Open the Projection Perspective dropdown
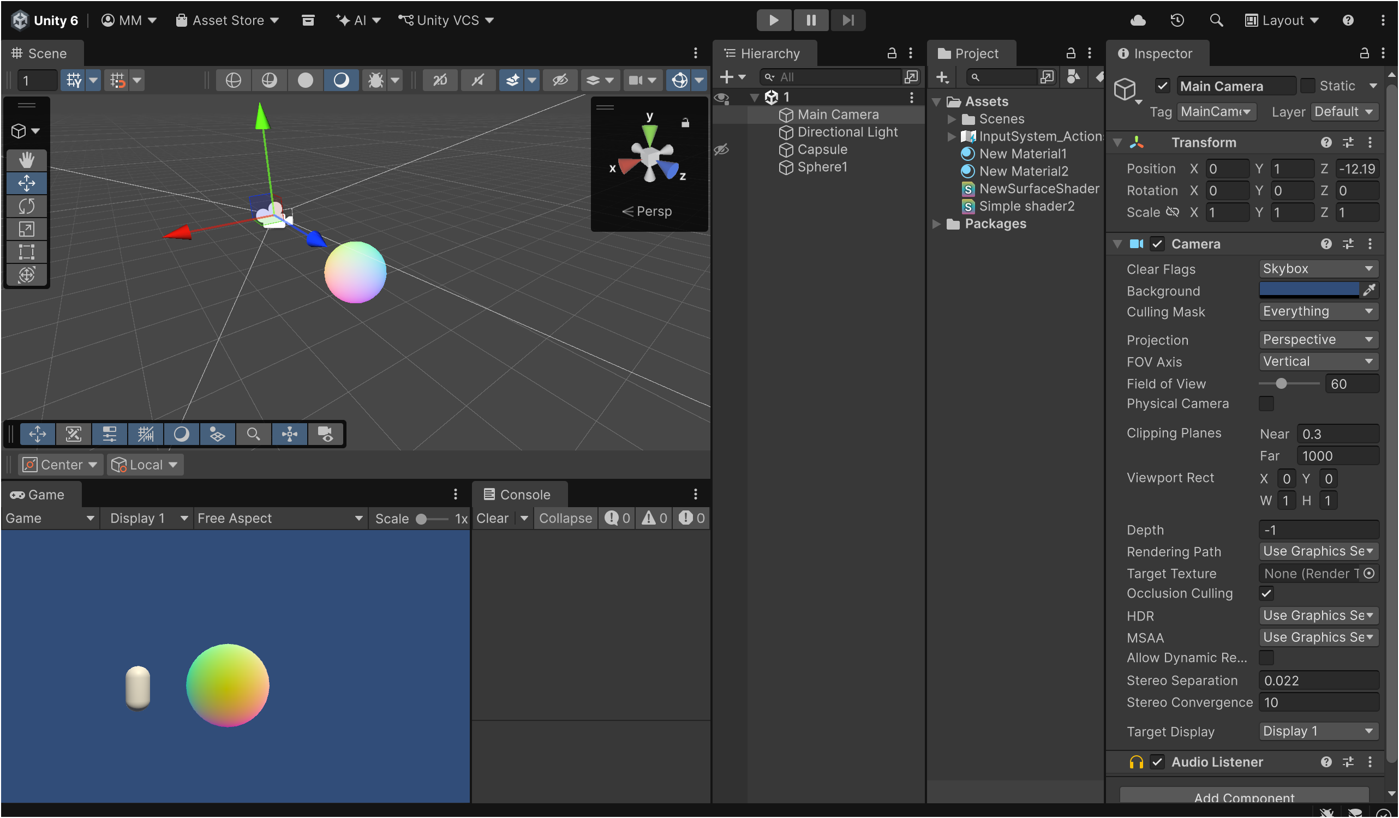 tap(1318, 340)
